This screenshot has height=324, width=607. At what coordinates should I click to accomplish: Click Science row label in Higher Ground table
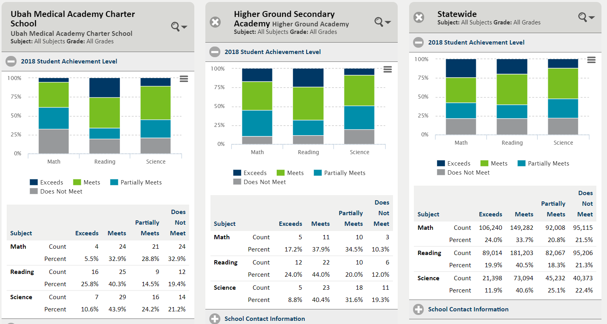[225, 288]
